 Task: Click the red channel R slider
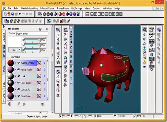pos(32,40)
